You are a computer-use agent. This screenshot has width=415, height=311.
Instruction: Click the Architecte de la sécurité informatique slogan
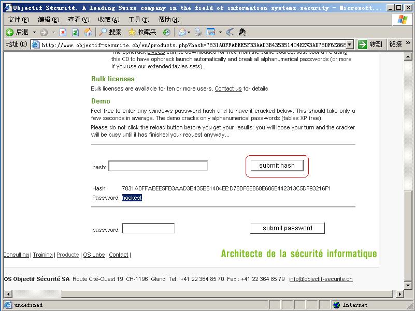[299, 254]
